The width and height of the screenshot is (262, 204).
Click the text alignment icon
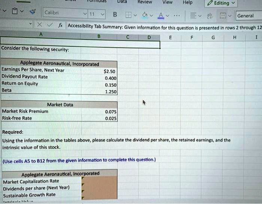pos(193,16)
